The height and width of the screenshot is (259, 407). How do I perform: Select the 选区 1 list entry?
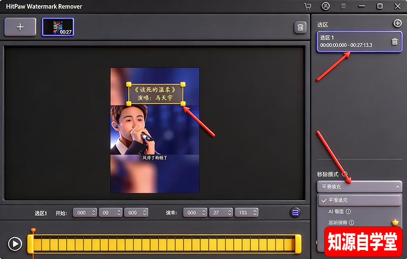[x=351, y=41]
